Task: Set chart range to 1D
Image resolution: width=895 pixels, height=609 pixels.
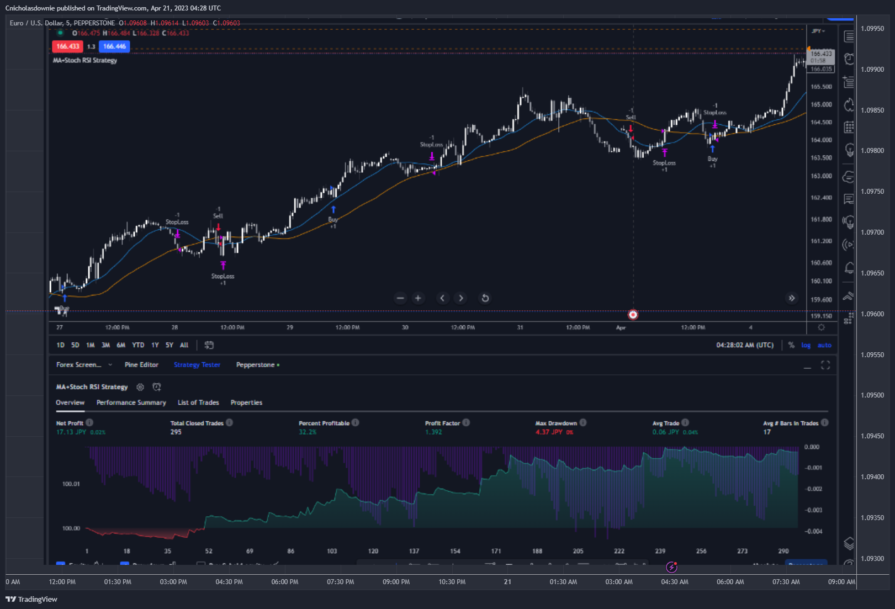Action: [x=61, y=345]
